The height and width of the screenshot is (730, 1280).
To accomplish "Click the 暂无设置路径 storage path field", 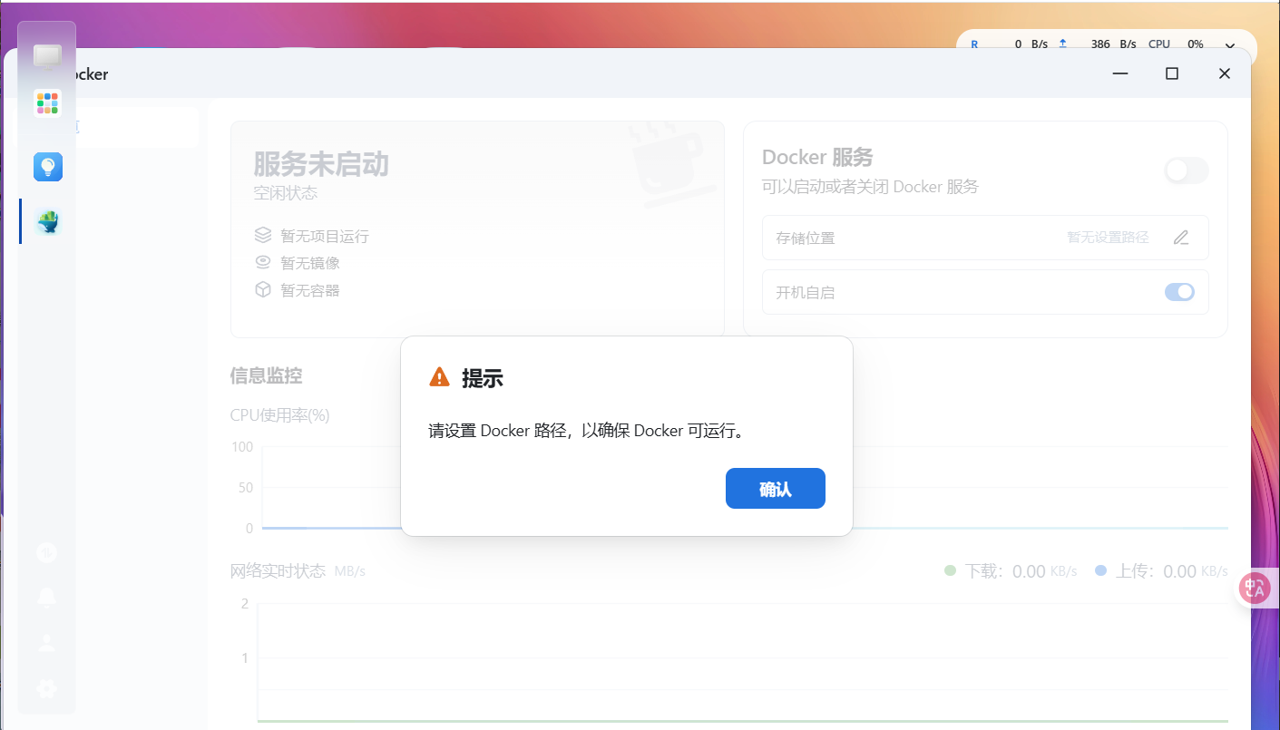I will point(1107,237).
